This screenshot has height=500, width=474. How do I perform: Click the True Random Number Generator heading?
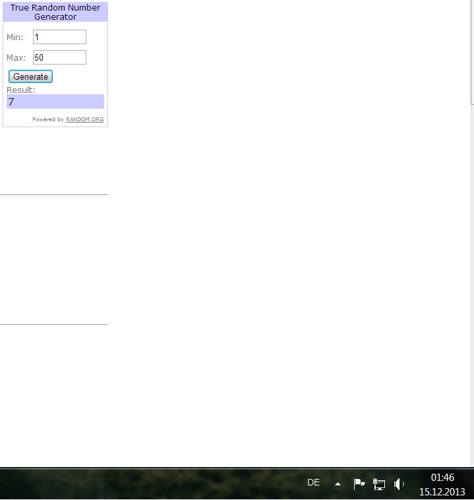55,12
